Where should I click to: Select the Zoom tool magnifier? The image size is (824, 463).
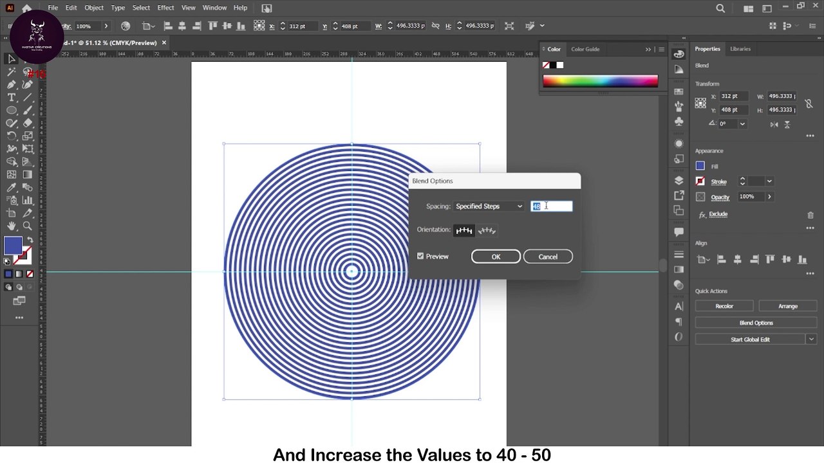27,226
